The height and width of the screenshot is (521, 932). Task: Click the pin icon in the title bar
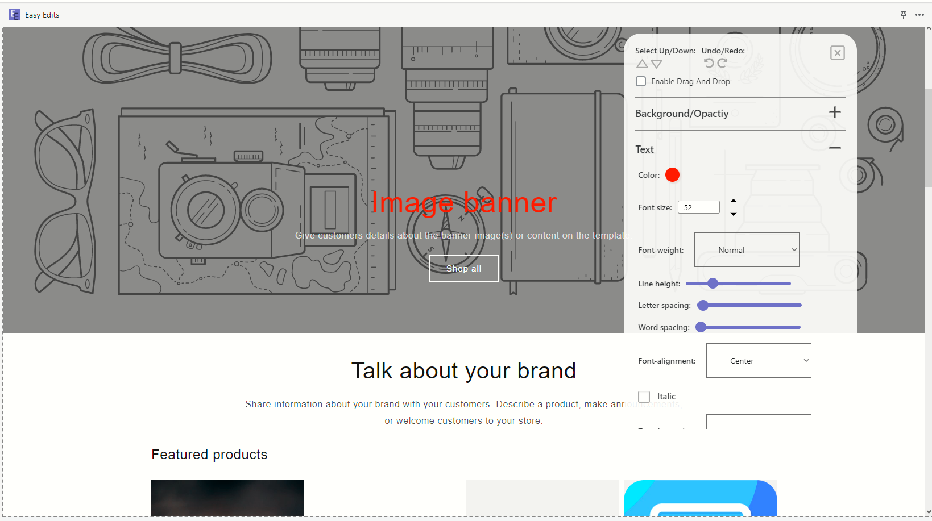pyautogui.click(x=904, y=15)
